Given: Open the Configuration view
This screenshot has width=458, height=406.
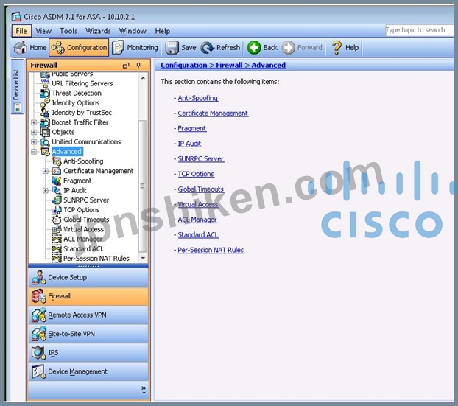Looking at the screenshot, I should (79, 47).
